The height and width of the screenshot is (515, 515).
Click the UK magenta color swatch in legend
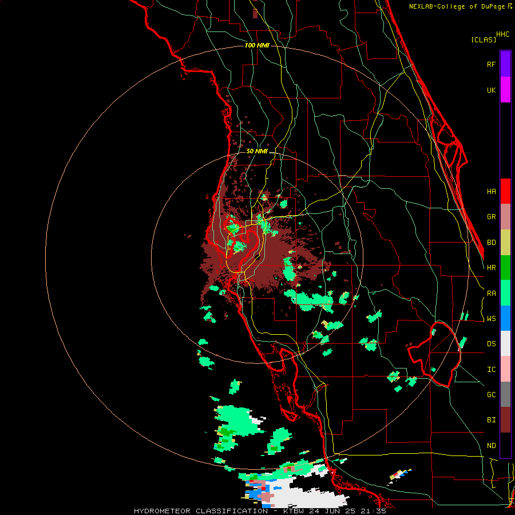[x=505, y=90]
